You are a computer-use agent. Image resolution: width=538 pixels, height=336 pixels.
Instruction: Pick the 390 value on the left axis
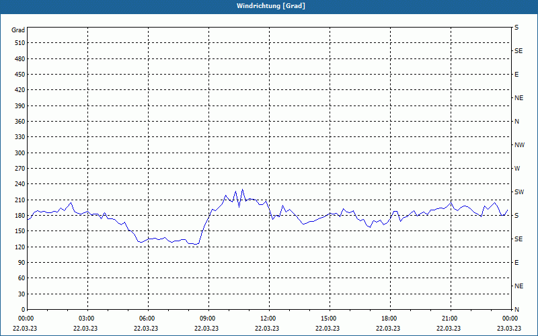tap(20, 106)
